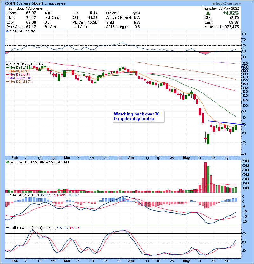Click the COIN (Daily) 69.87 chart label

tap(27, 64)
